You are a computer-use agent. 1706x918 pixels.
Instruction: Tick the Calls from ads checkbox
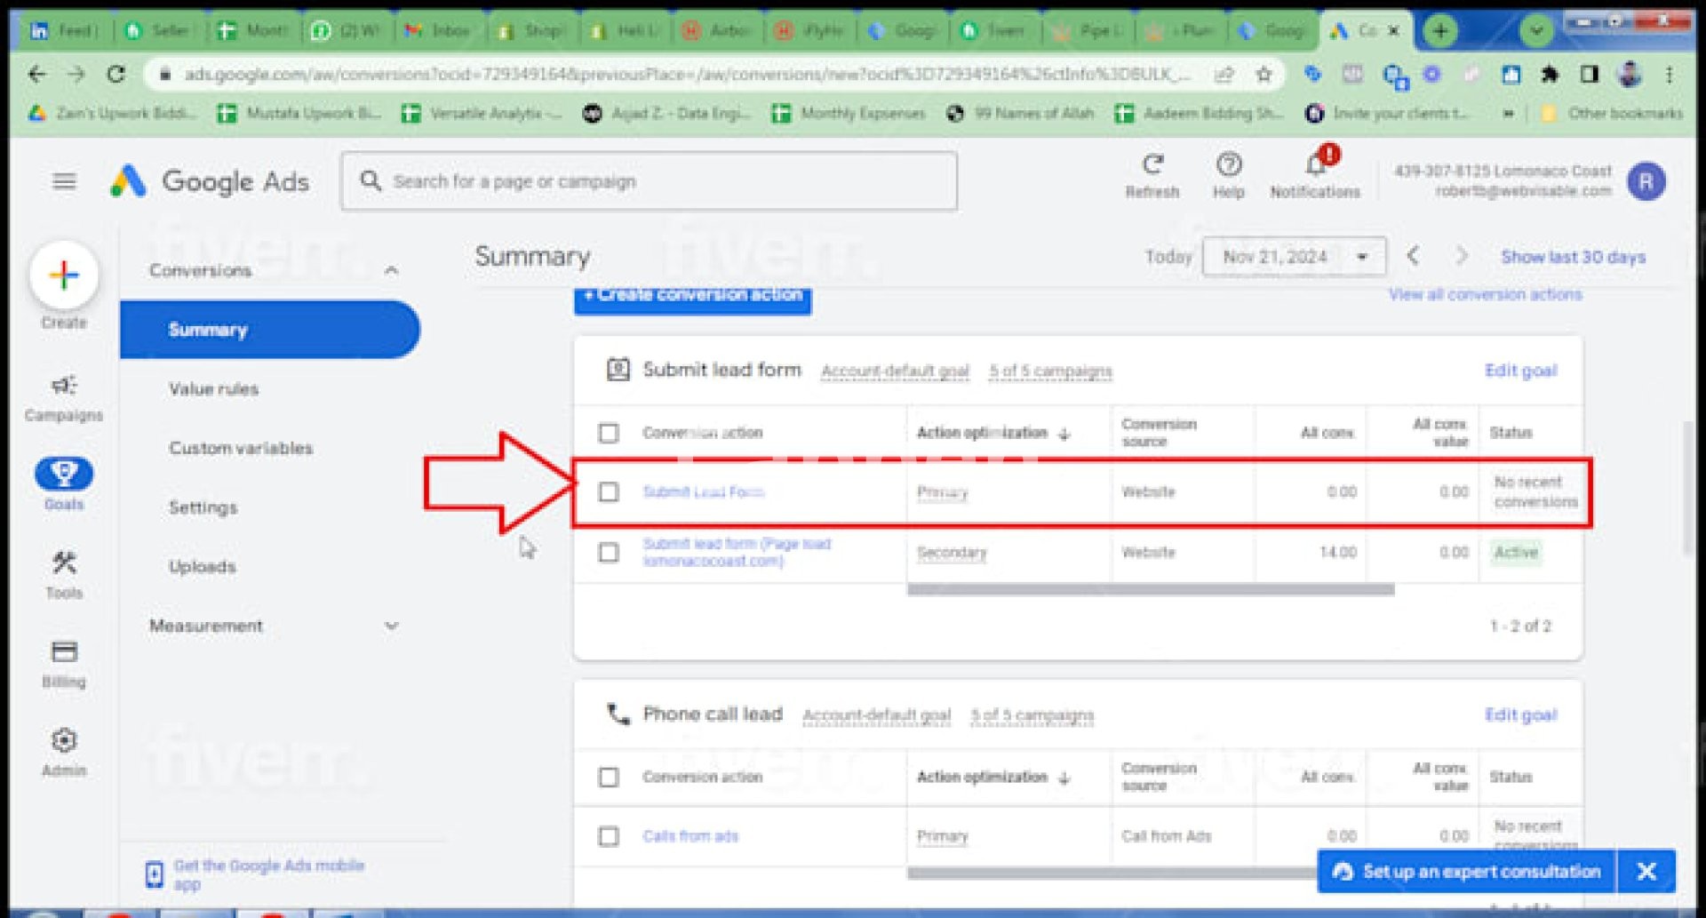pyautogui.click(x=609, y=837)
